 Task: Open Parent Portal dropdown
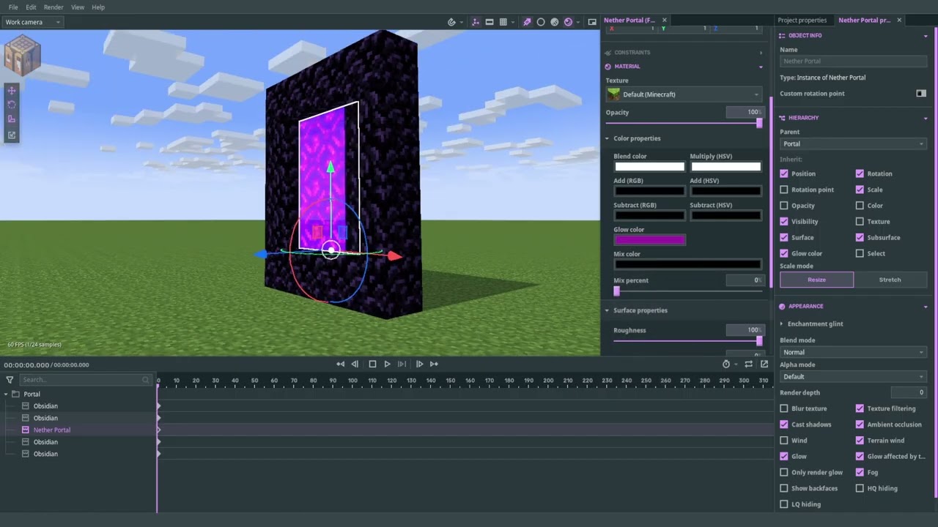point(853,143)
